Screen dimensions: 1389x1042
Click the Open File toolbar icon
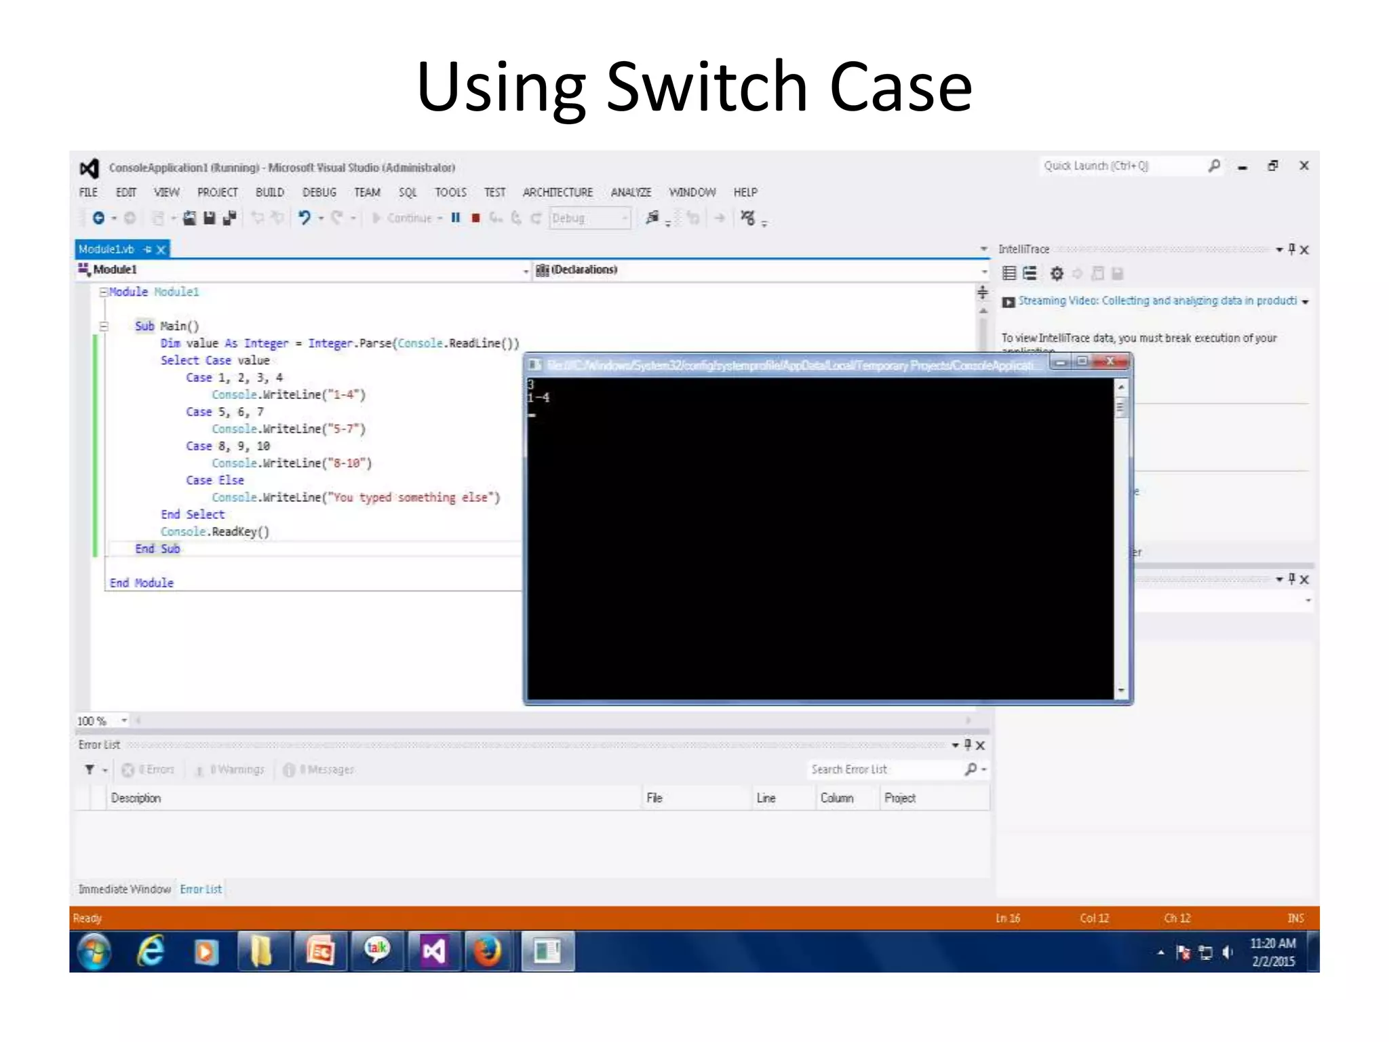click(x=190, y=218)
